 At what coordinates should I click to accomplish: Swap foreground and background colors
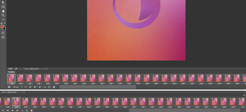tap(4, 23)
